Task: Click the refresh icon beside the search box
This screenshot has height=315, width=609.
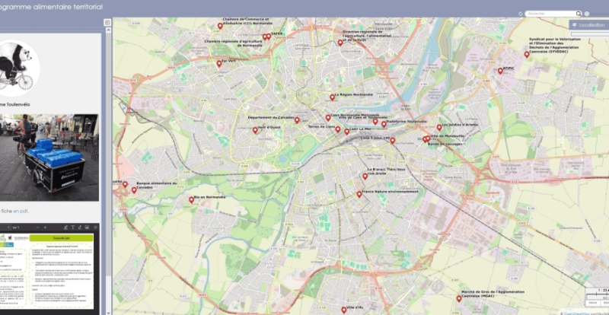Action: click(x=521, y=14)
